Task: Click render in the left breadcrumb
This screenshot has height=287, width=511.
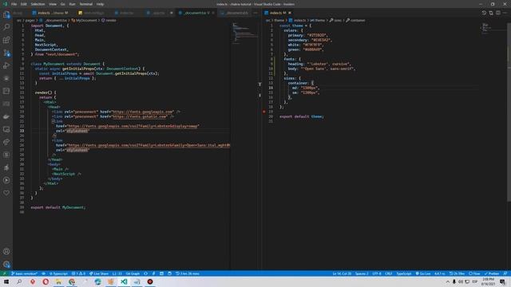Action: coord(111,20)
